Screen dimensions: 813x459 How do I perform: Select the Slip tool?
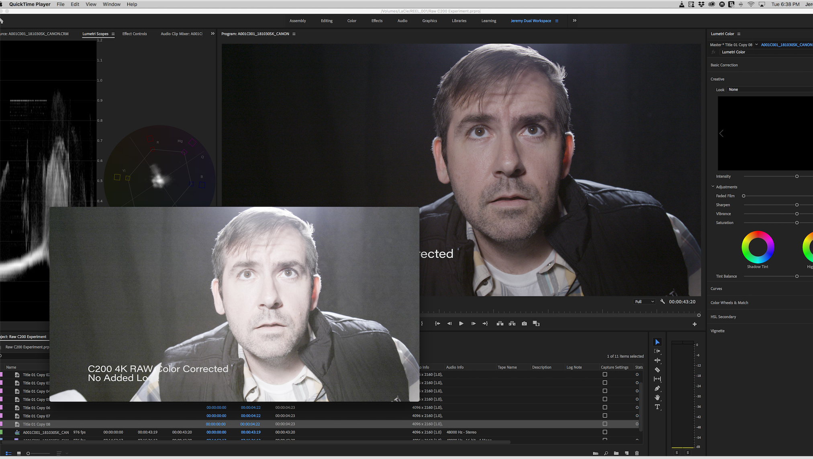(657, 379)
